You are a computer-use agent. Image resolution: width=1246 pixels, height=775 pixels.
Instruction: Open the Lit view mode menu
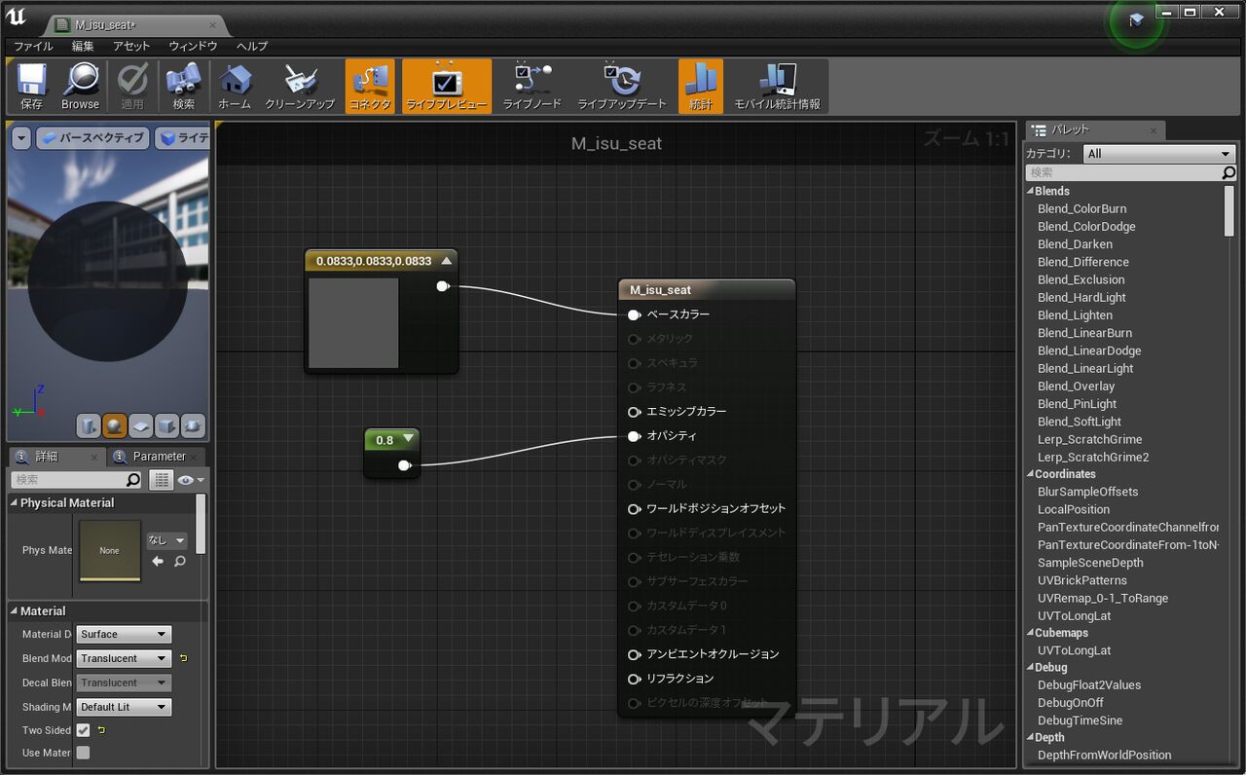(182, 138)
